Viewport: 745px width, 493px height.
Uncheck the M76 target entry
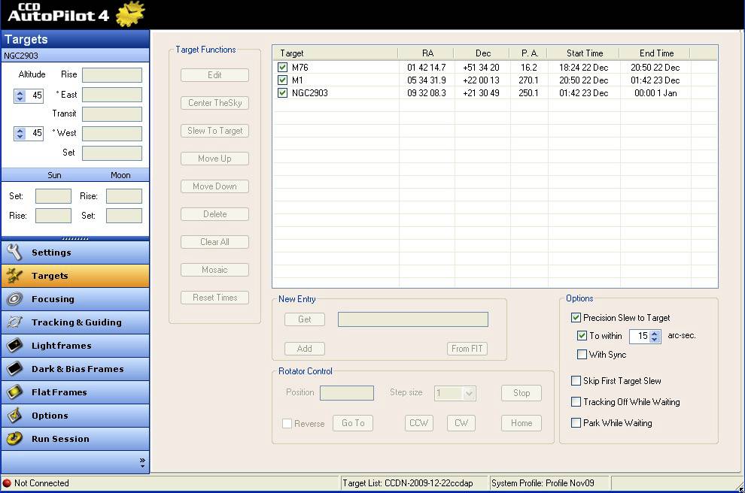[x=282, y=67]
